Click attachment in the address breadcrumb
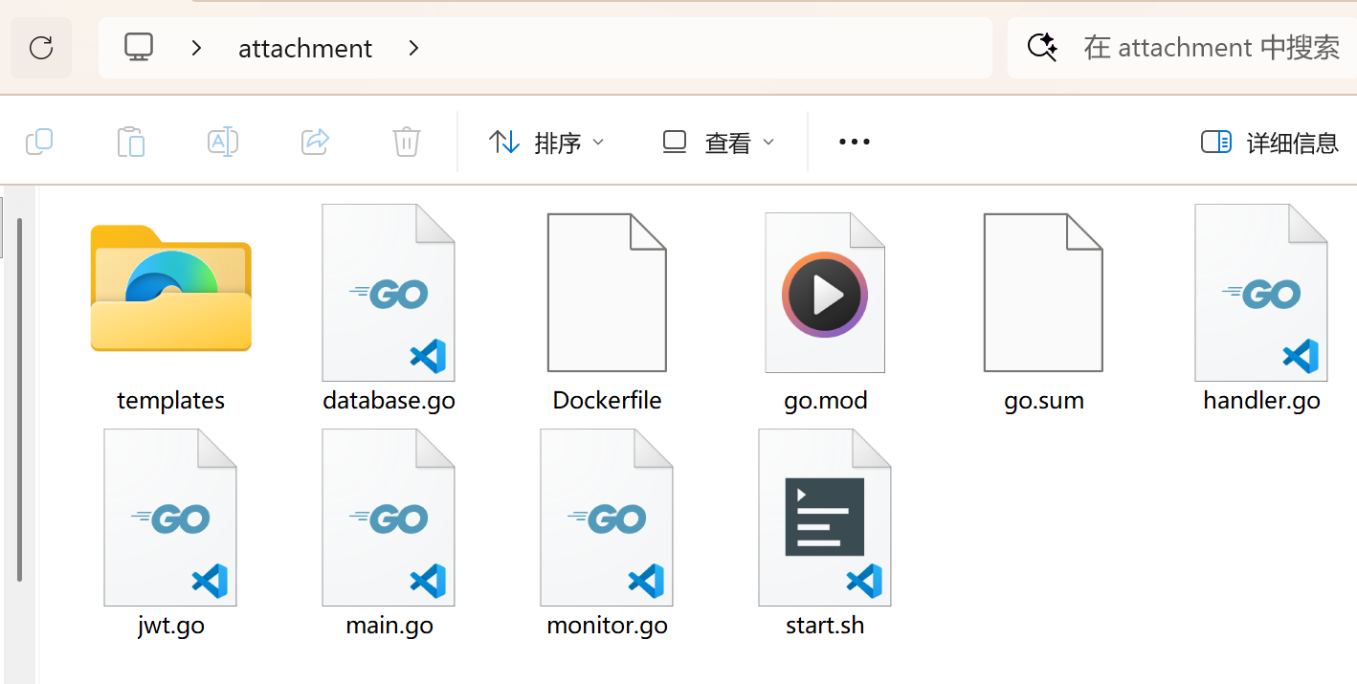Image resolution: width=1357 pixels, height=684 pixels. click(x=305, y=48)
